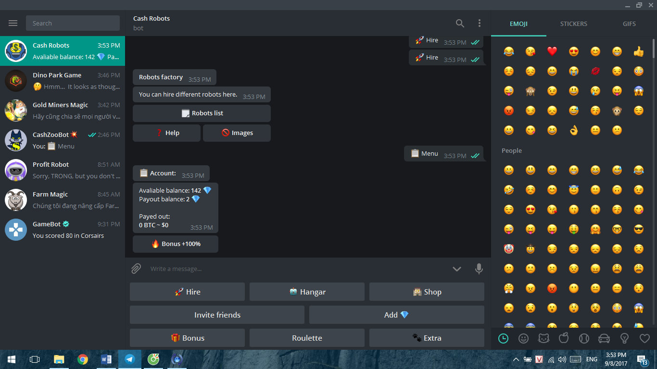Image resolution: width=657 pixels, height=369 pixels.
Task: Click the Help inline button
Action: coord(166,133)
